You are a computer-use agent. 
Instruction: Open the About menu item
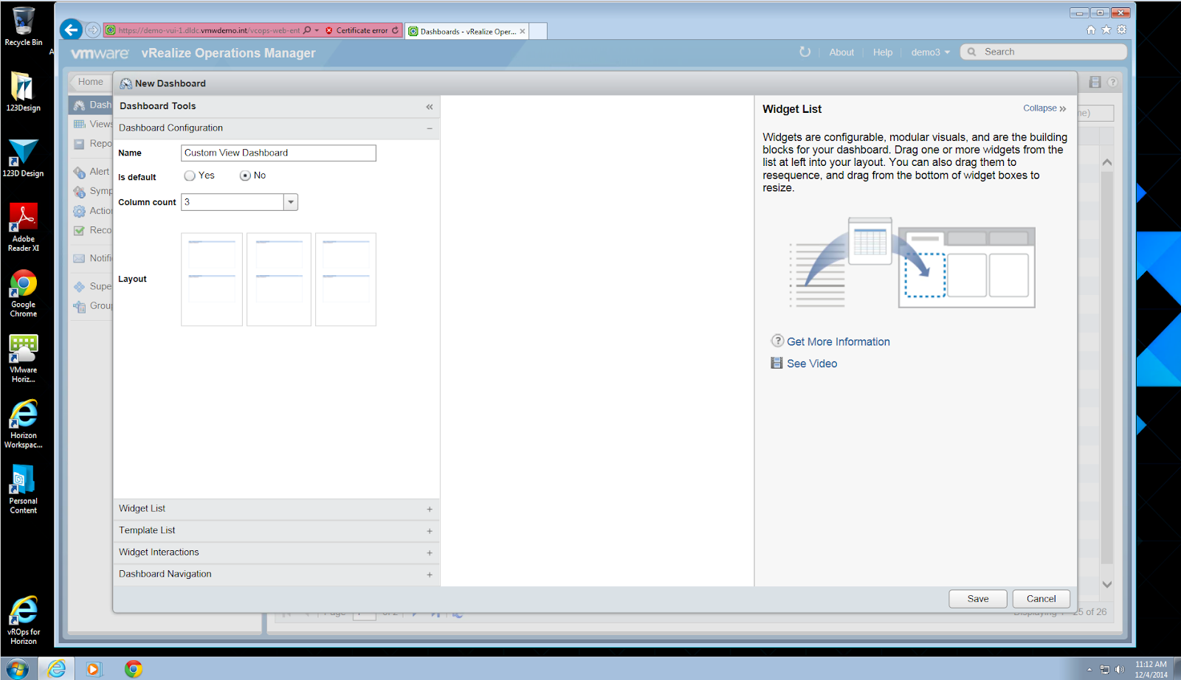[841, 52]
